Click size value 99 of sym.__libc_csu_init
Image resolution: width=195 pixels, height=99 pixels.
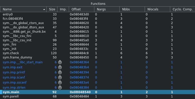tap(55, 40)
